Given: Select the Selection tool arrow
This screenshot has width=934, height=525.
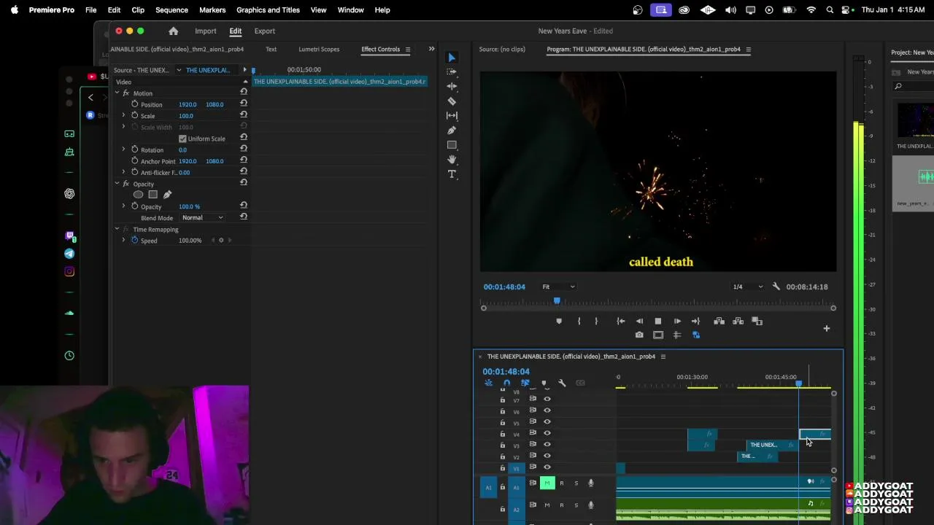Looking at the screenshot, I should coord(452,58).
